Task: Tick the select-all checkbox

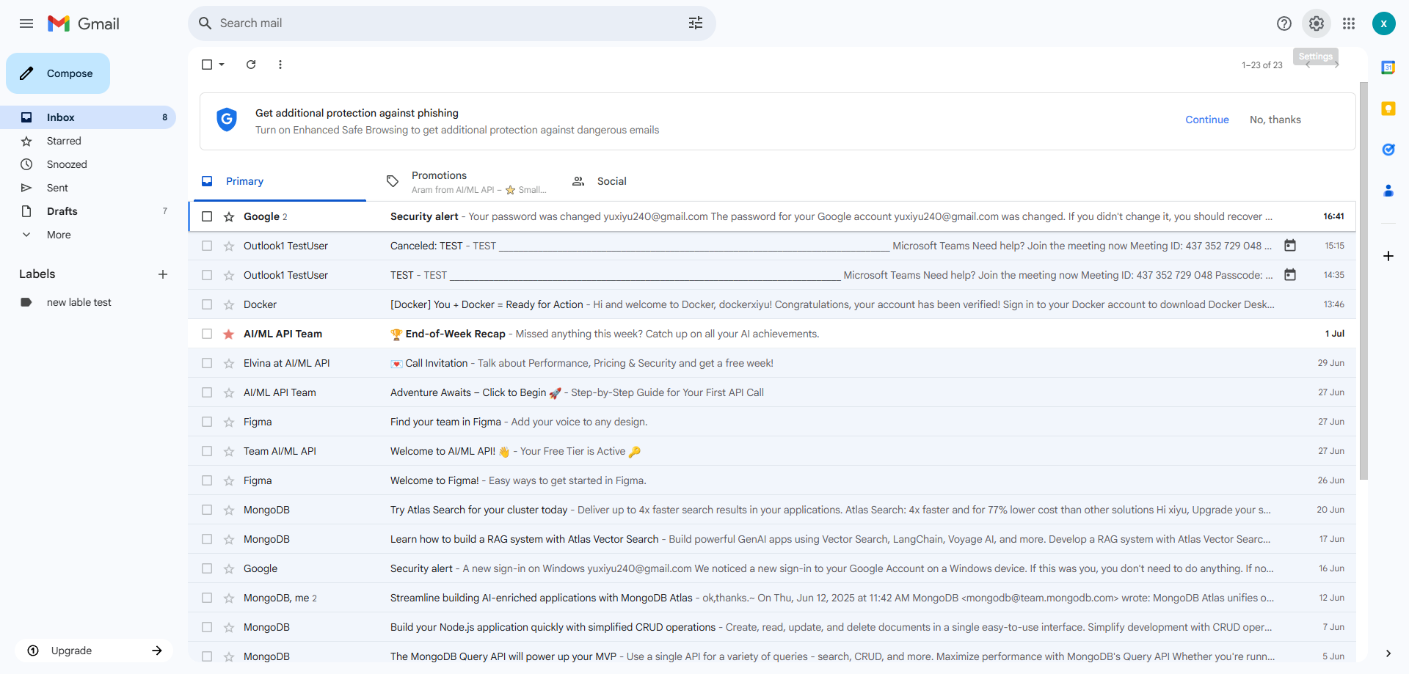Action: point(207,65)
